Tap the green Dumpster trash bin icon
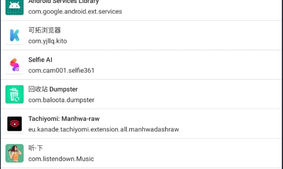This screenshot has height=169, width=283. click(x=14, y=94)
